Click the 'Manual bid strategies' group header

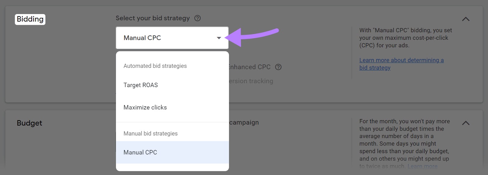pos(150,133)
